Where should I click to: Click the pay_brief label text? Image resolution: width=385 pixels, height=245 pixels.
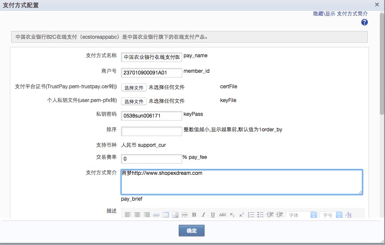click(x=132, y=199)
